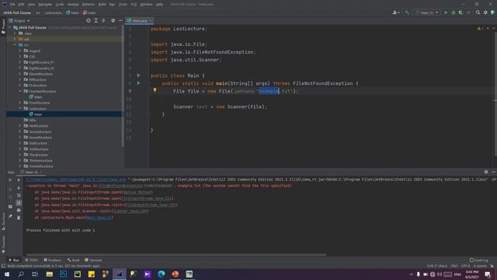Open Run panel settings gear
This screenshot has width=497, height=280.
(x=486, y=172)
